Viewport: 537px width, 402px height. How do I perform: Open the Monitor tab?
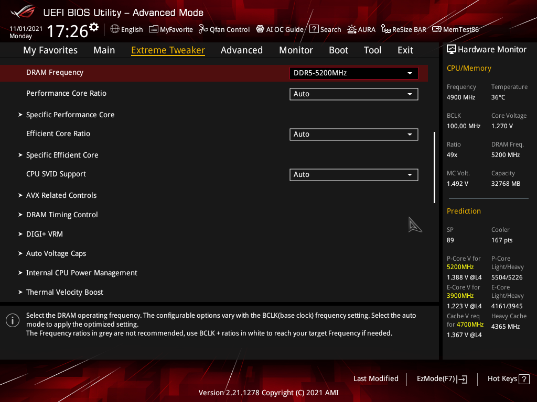click(296, 50)
